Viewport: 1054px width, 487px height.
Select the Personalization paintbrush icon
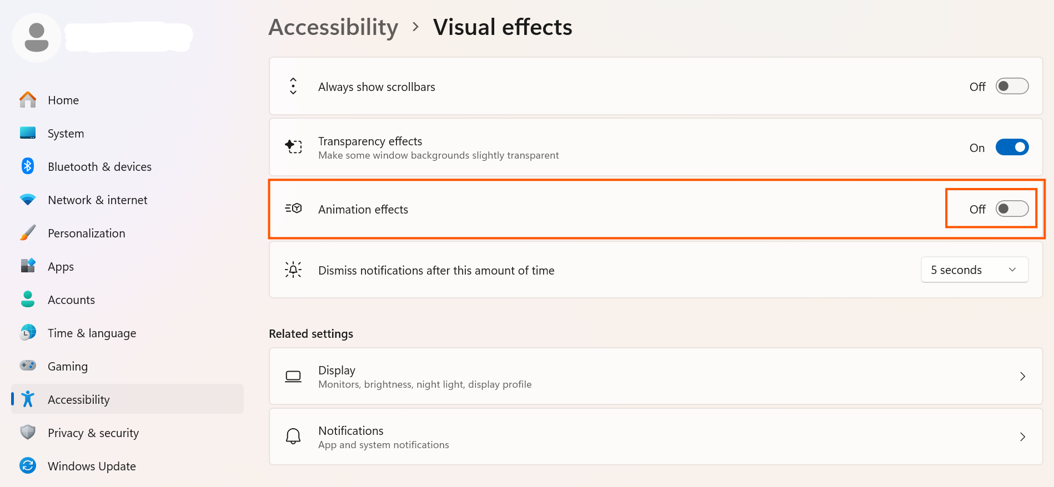pos(28,233)
